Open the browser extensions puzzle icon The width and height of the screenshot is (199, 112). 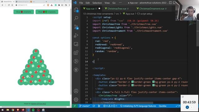59,5
